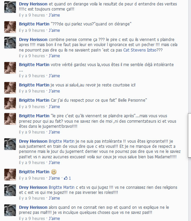Click tagged Brigitte Martin in 'c ets vs qui jugez' comment
The image size is (191, 221).
pos(62,187)
